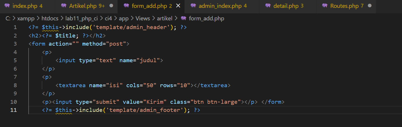The width and height of the screenshot is (402, 127).
Task: Open the Views breadcrumb segment
Action: (143, 18)
